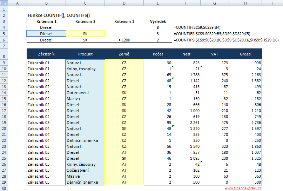The image size is (283, 191).
Task: Select Počet value 95
Action: pos(158,123)
